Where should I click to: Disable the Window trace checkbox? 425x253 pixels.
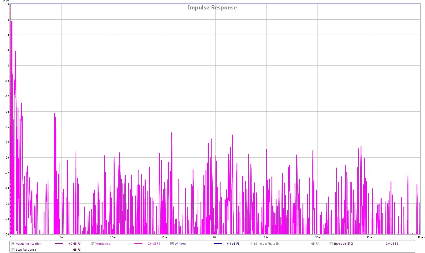click(x=172, y=244)
